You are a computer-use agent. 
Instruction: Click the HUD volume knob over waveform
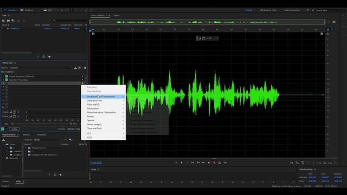[204, 38]
